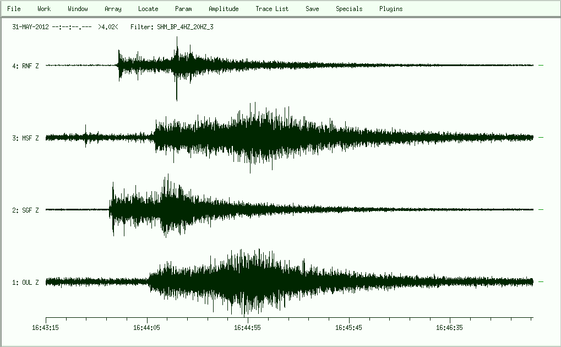Select the SGF Z trace label
The height and width of the screenshot is (347, 561).
point(25,210)
